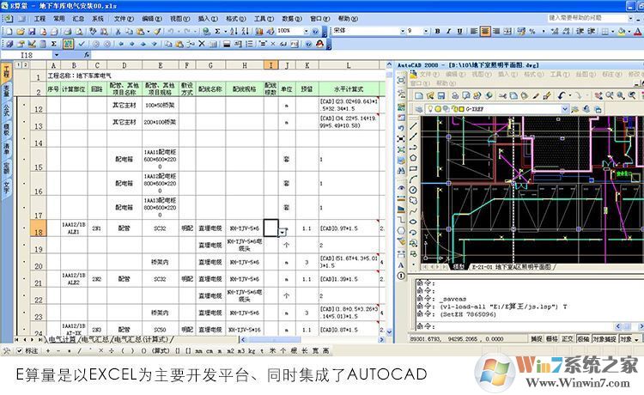Click the Print Preview magnifier icon in Excel
The image size is (644, 395).
coord(79,32)
